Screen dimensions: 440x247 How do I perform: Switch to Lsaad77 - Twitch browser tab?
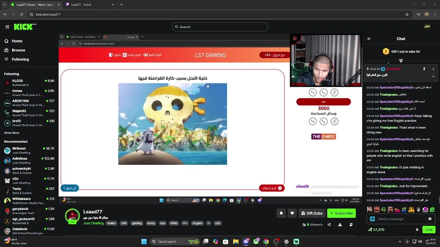[89, 5]
